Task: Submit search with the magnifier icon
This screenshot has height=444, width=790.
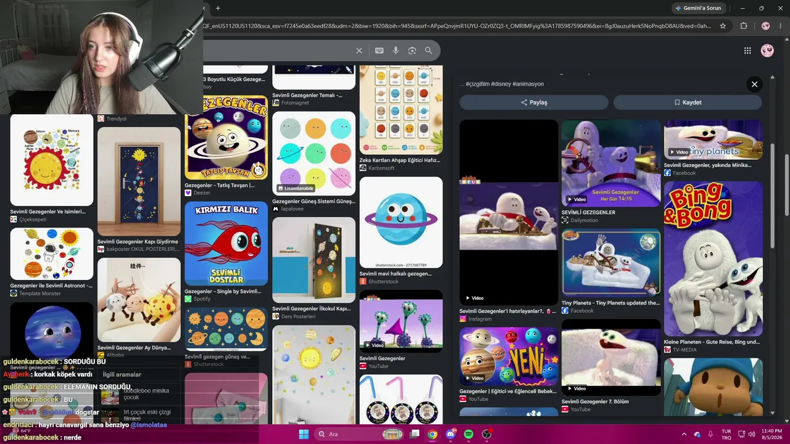Action: pos(428,51)
